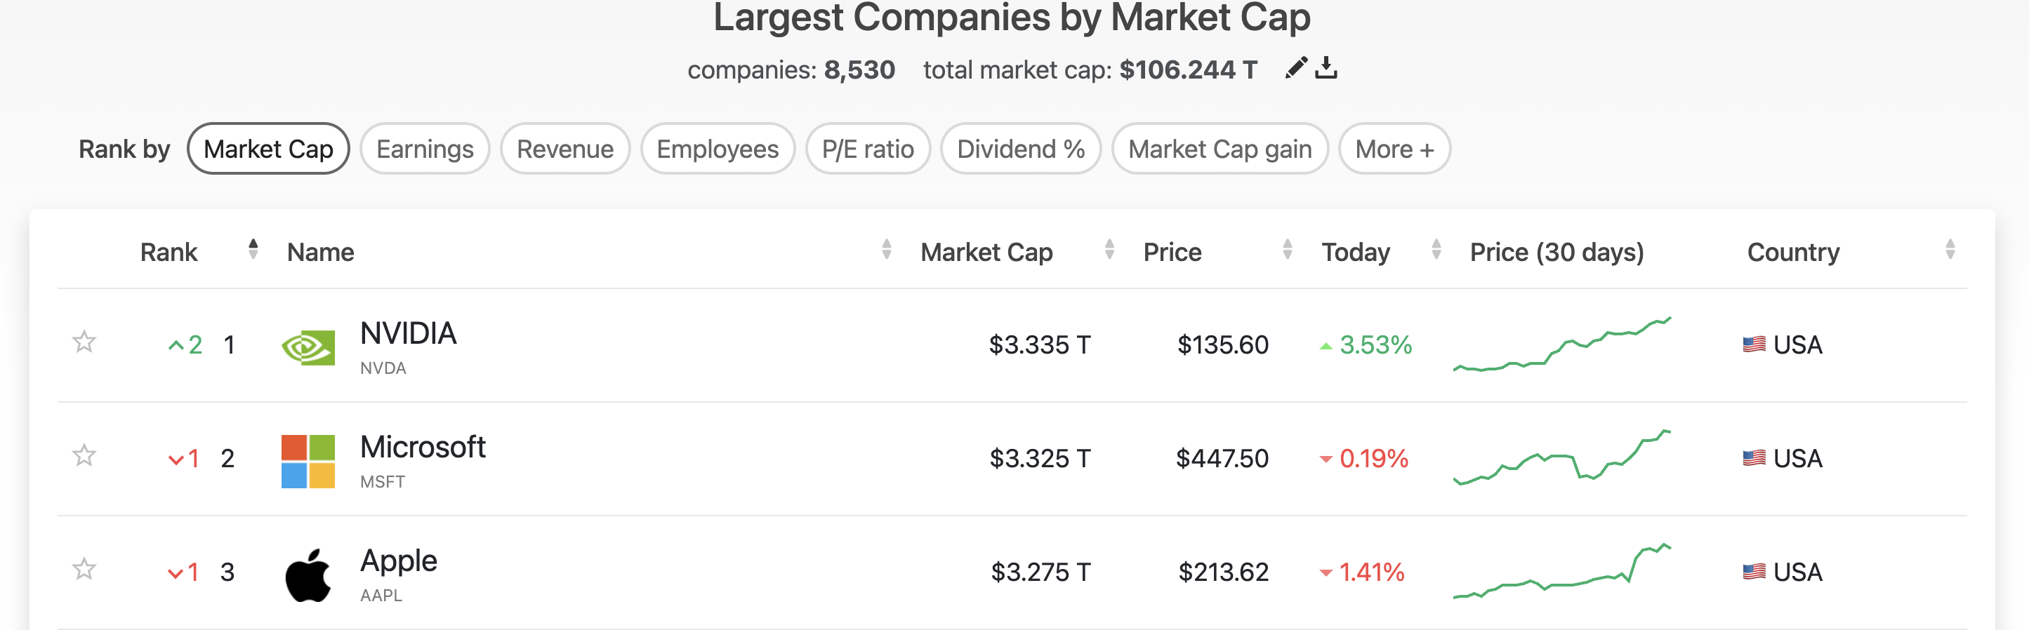Click the Apple logo icon
Screen dimensions: 2029x630
click(x=308, y=575)
